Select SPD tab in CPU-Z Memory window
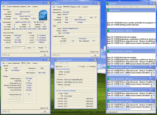 29,63
